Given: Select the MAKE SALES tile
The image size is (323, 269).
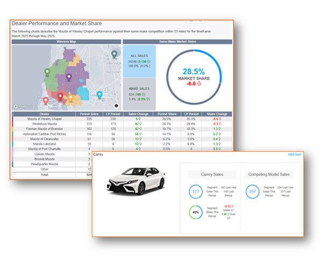Looking at the screenshot, I should pos(139,94).
